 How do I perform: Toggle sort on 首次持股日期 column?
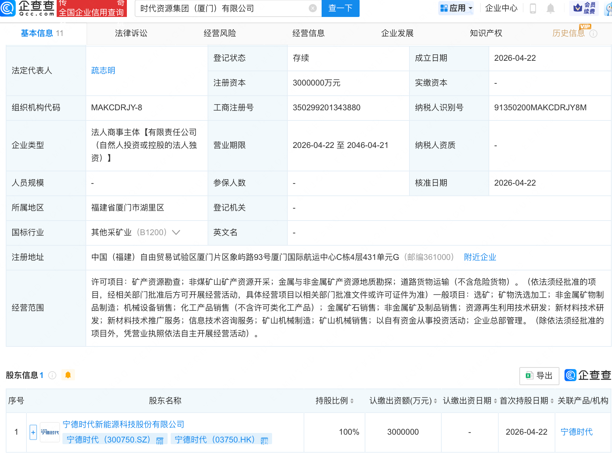552,401
